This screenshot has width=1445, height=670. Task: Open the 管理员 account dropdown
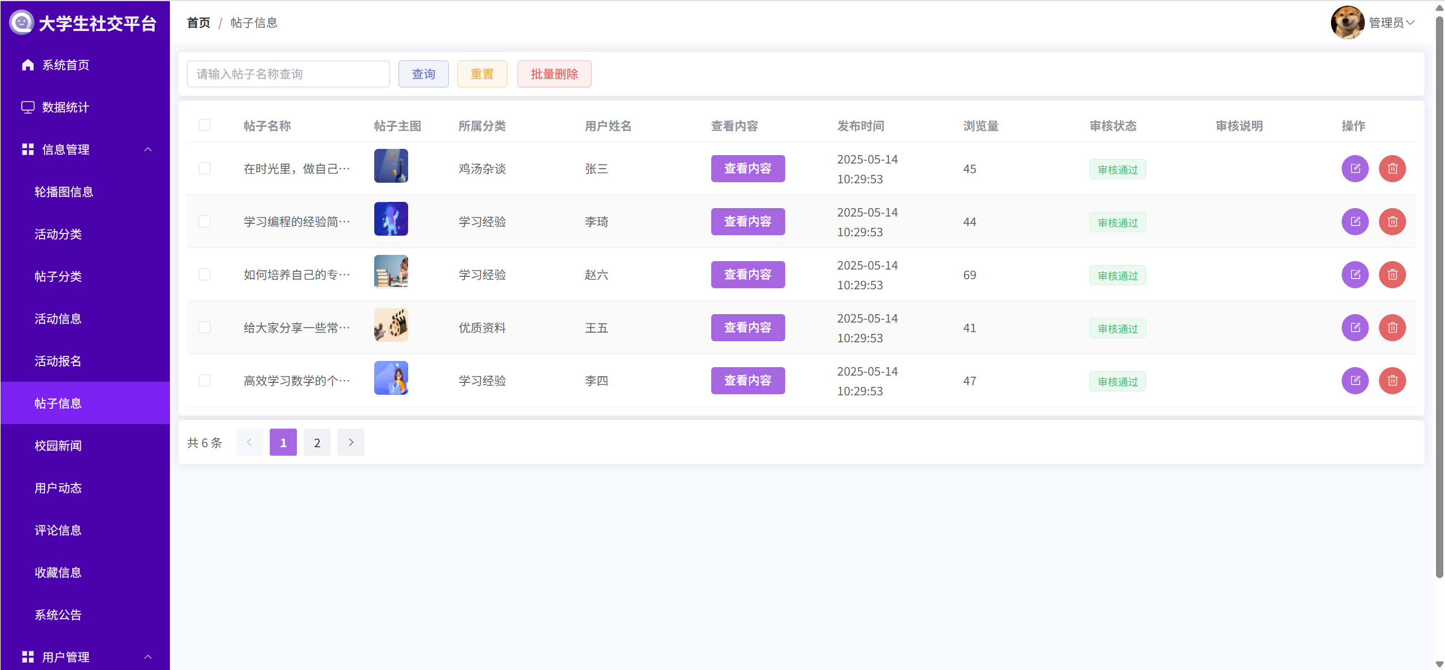point(1391,23)
